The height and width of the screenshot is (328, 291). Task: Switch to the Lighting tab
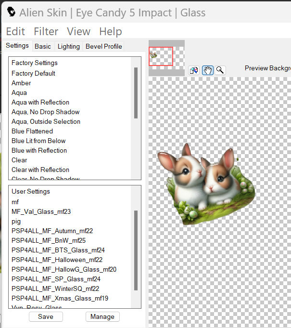point(69,46)
